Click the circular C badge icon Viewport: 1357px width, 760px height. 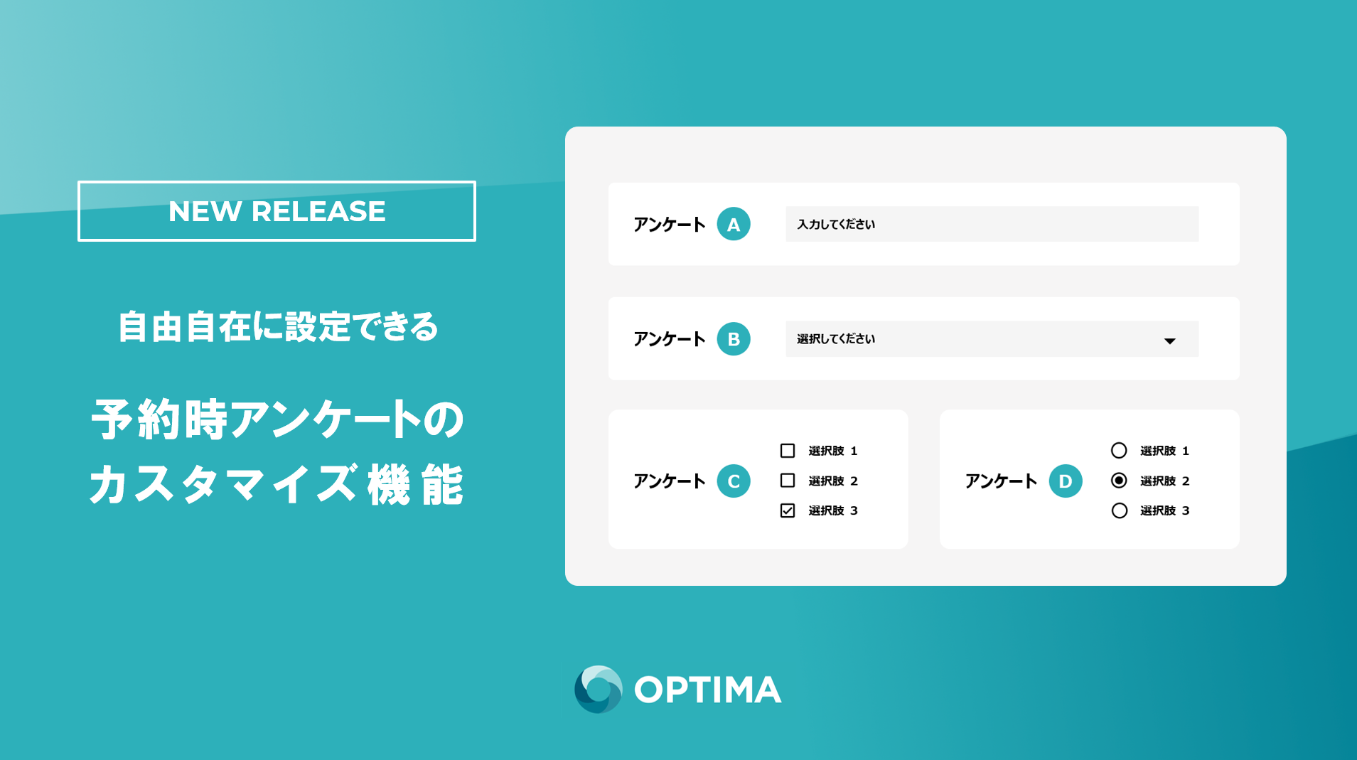pos(734,481)
